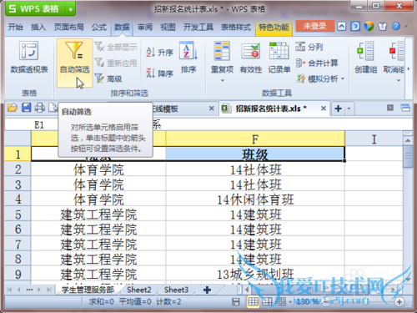Click the open folder icon in quick toolbar
Screen dimensions: 417x313
point(13,108)
